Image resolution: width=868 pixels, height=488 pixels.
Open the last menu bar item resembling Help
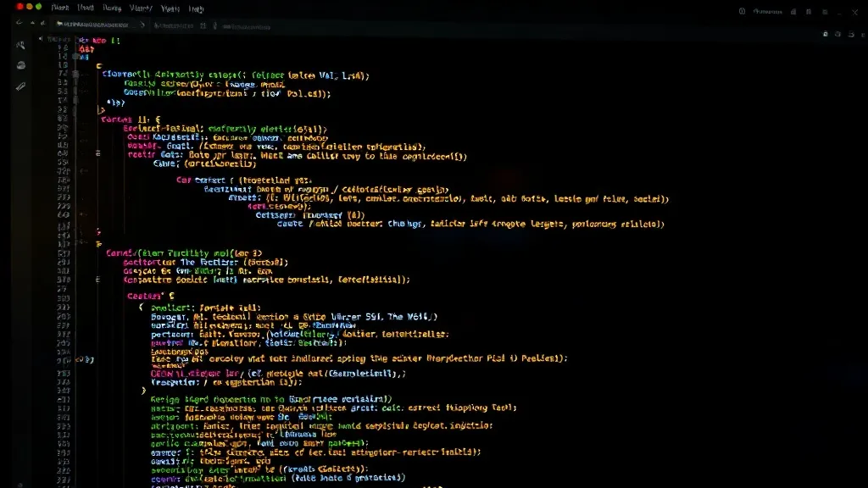(196, 8)
